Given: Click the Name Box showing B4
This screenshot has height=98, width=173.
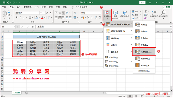Looking at the screenshot, I should point(8,27).
